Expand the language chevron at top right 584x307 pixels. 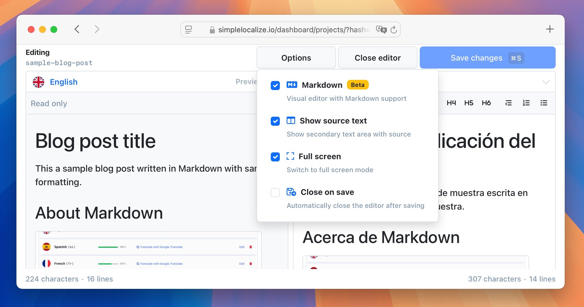[546, 82]
